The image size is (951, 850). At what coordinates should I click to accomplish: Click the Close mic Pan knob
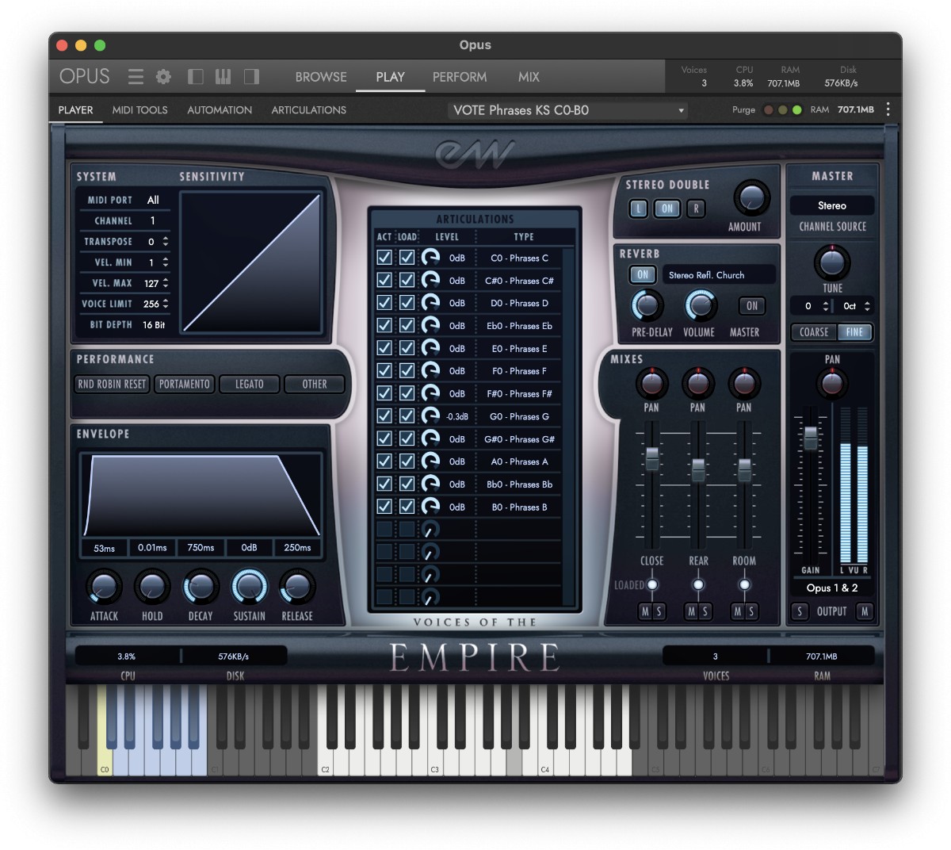point(651,384)
